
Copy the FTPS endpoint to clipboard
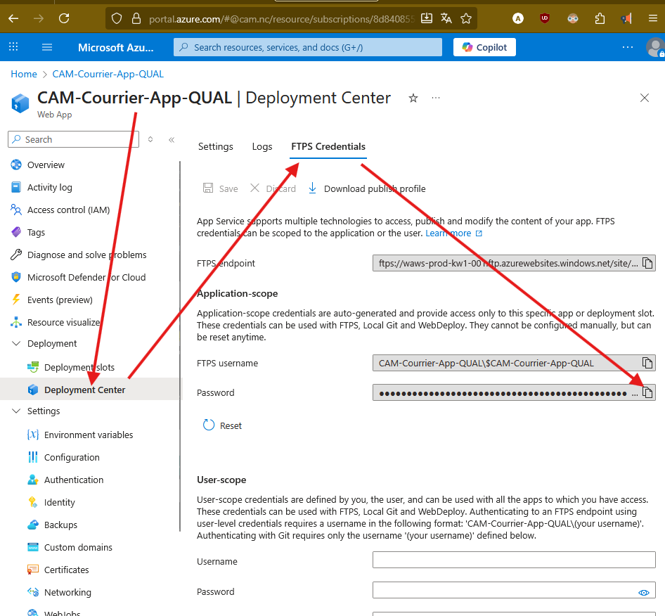(647, 264)
